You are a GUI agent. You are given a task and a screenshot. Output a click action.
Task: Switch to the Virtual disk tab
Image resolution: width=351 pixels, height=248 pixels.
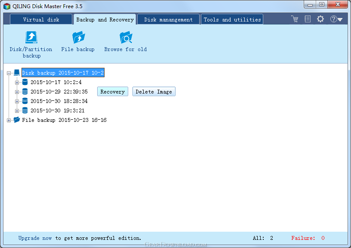pyautogui.click(x=41, y=19)
